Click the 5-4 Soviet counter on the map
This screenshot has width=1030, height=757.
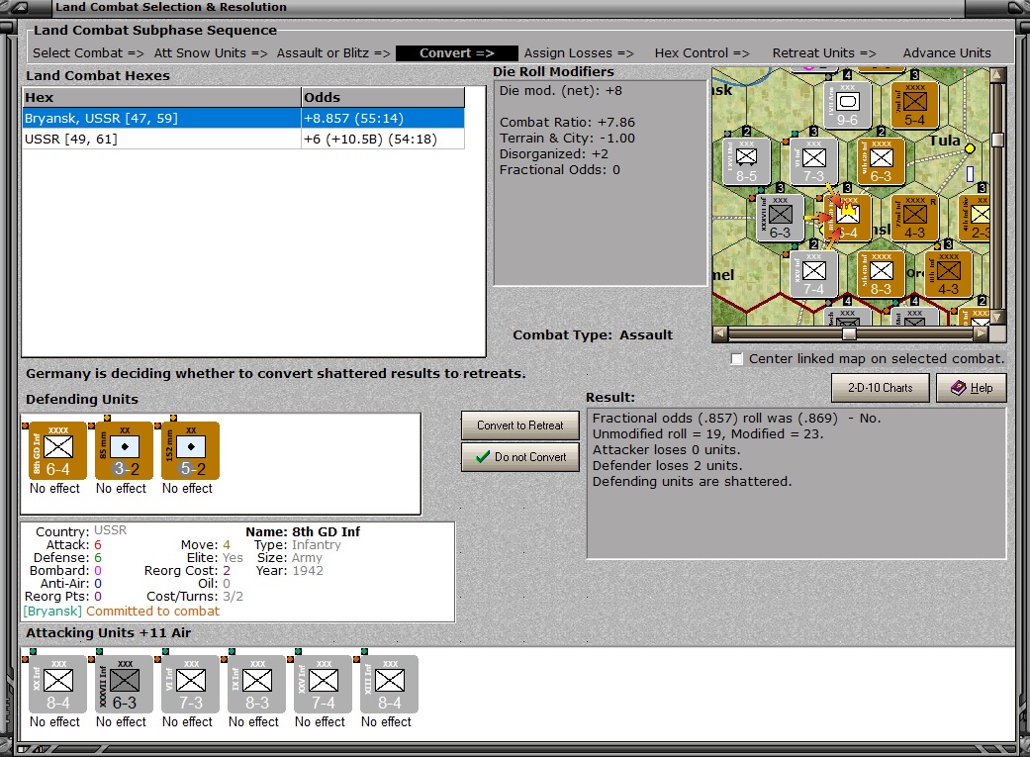914,105
